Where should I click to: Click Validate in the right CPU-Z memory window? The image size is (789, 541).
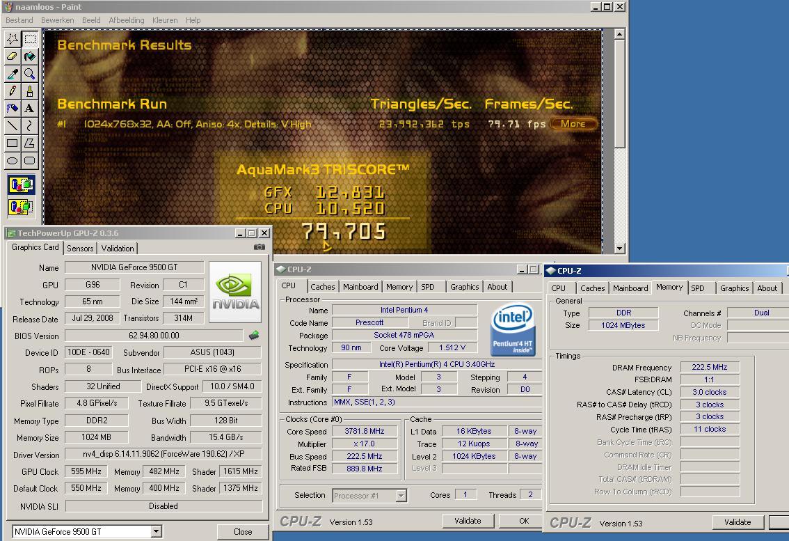point(738,522)
